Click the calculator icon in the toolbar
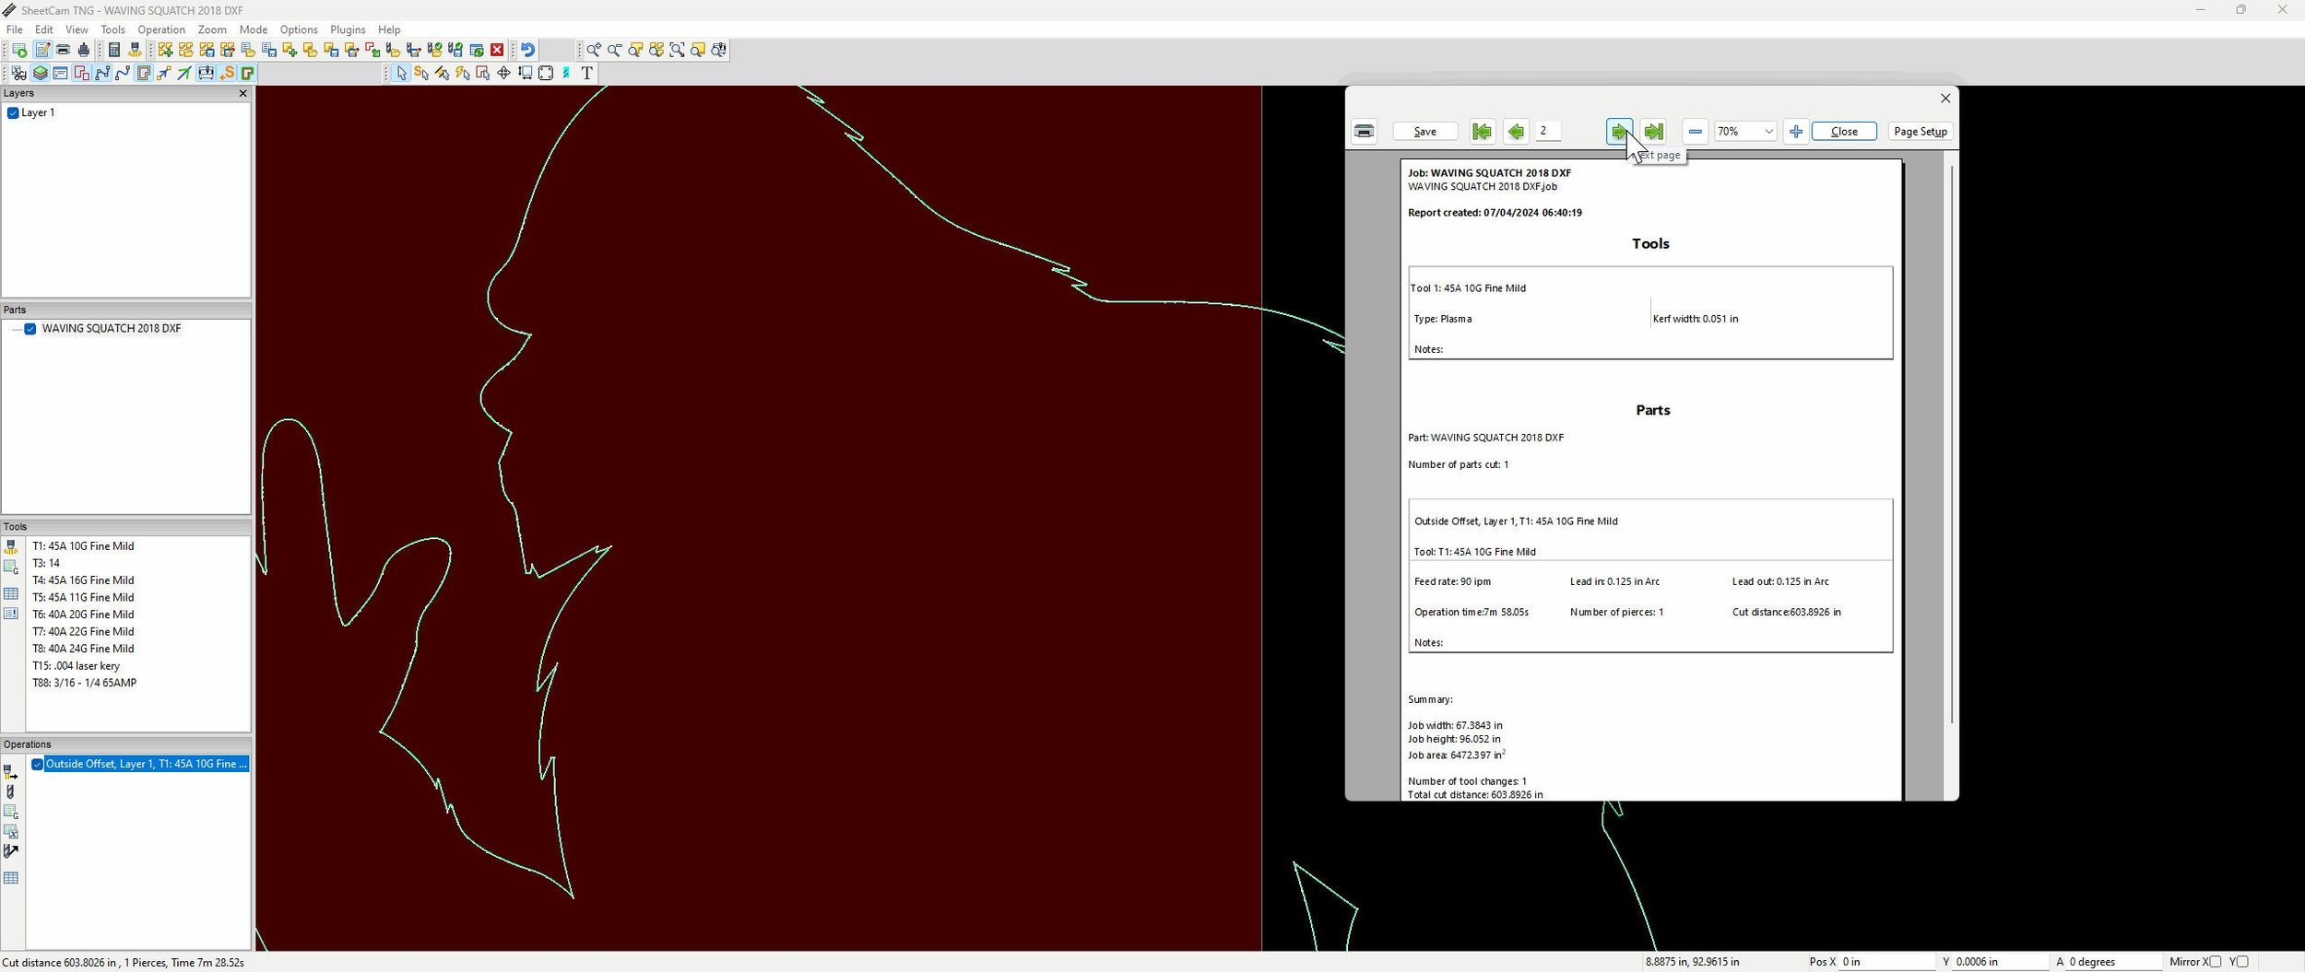 114,50
